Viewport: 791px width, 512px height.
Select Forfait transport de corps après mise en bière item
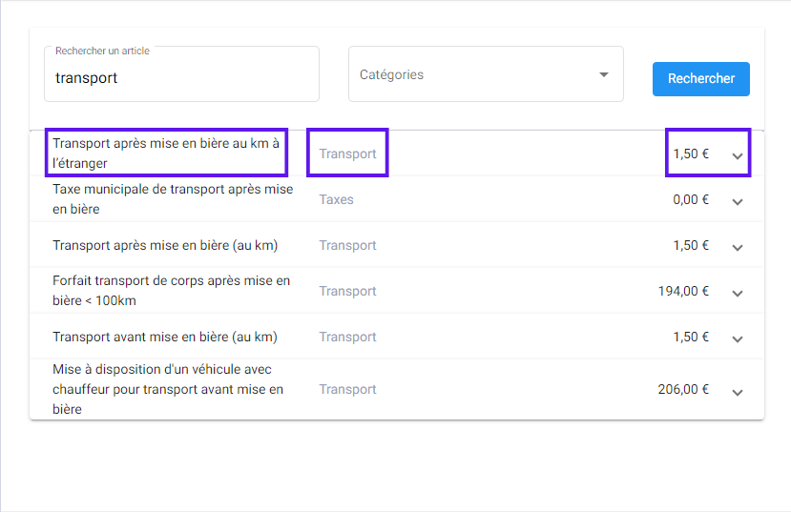point(172,291)
